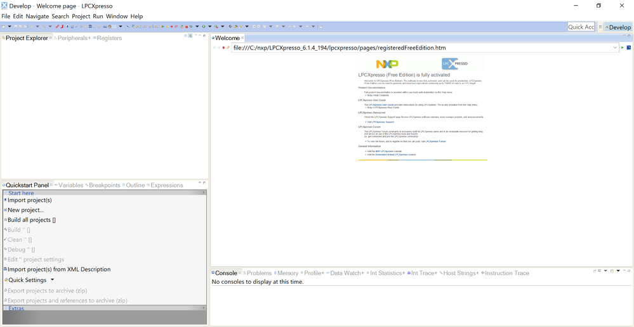Viewport: 634px width, 327px height.
Task: Open the Run menu
Action: (x=98, y=16)
